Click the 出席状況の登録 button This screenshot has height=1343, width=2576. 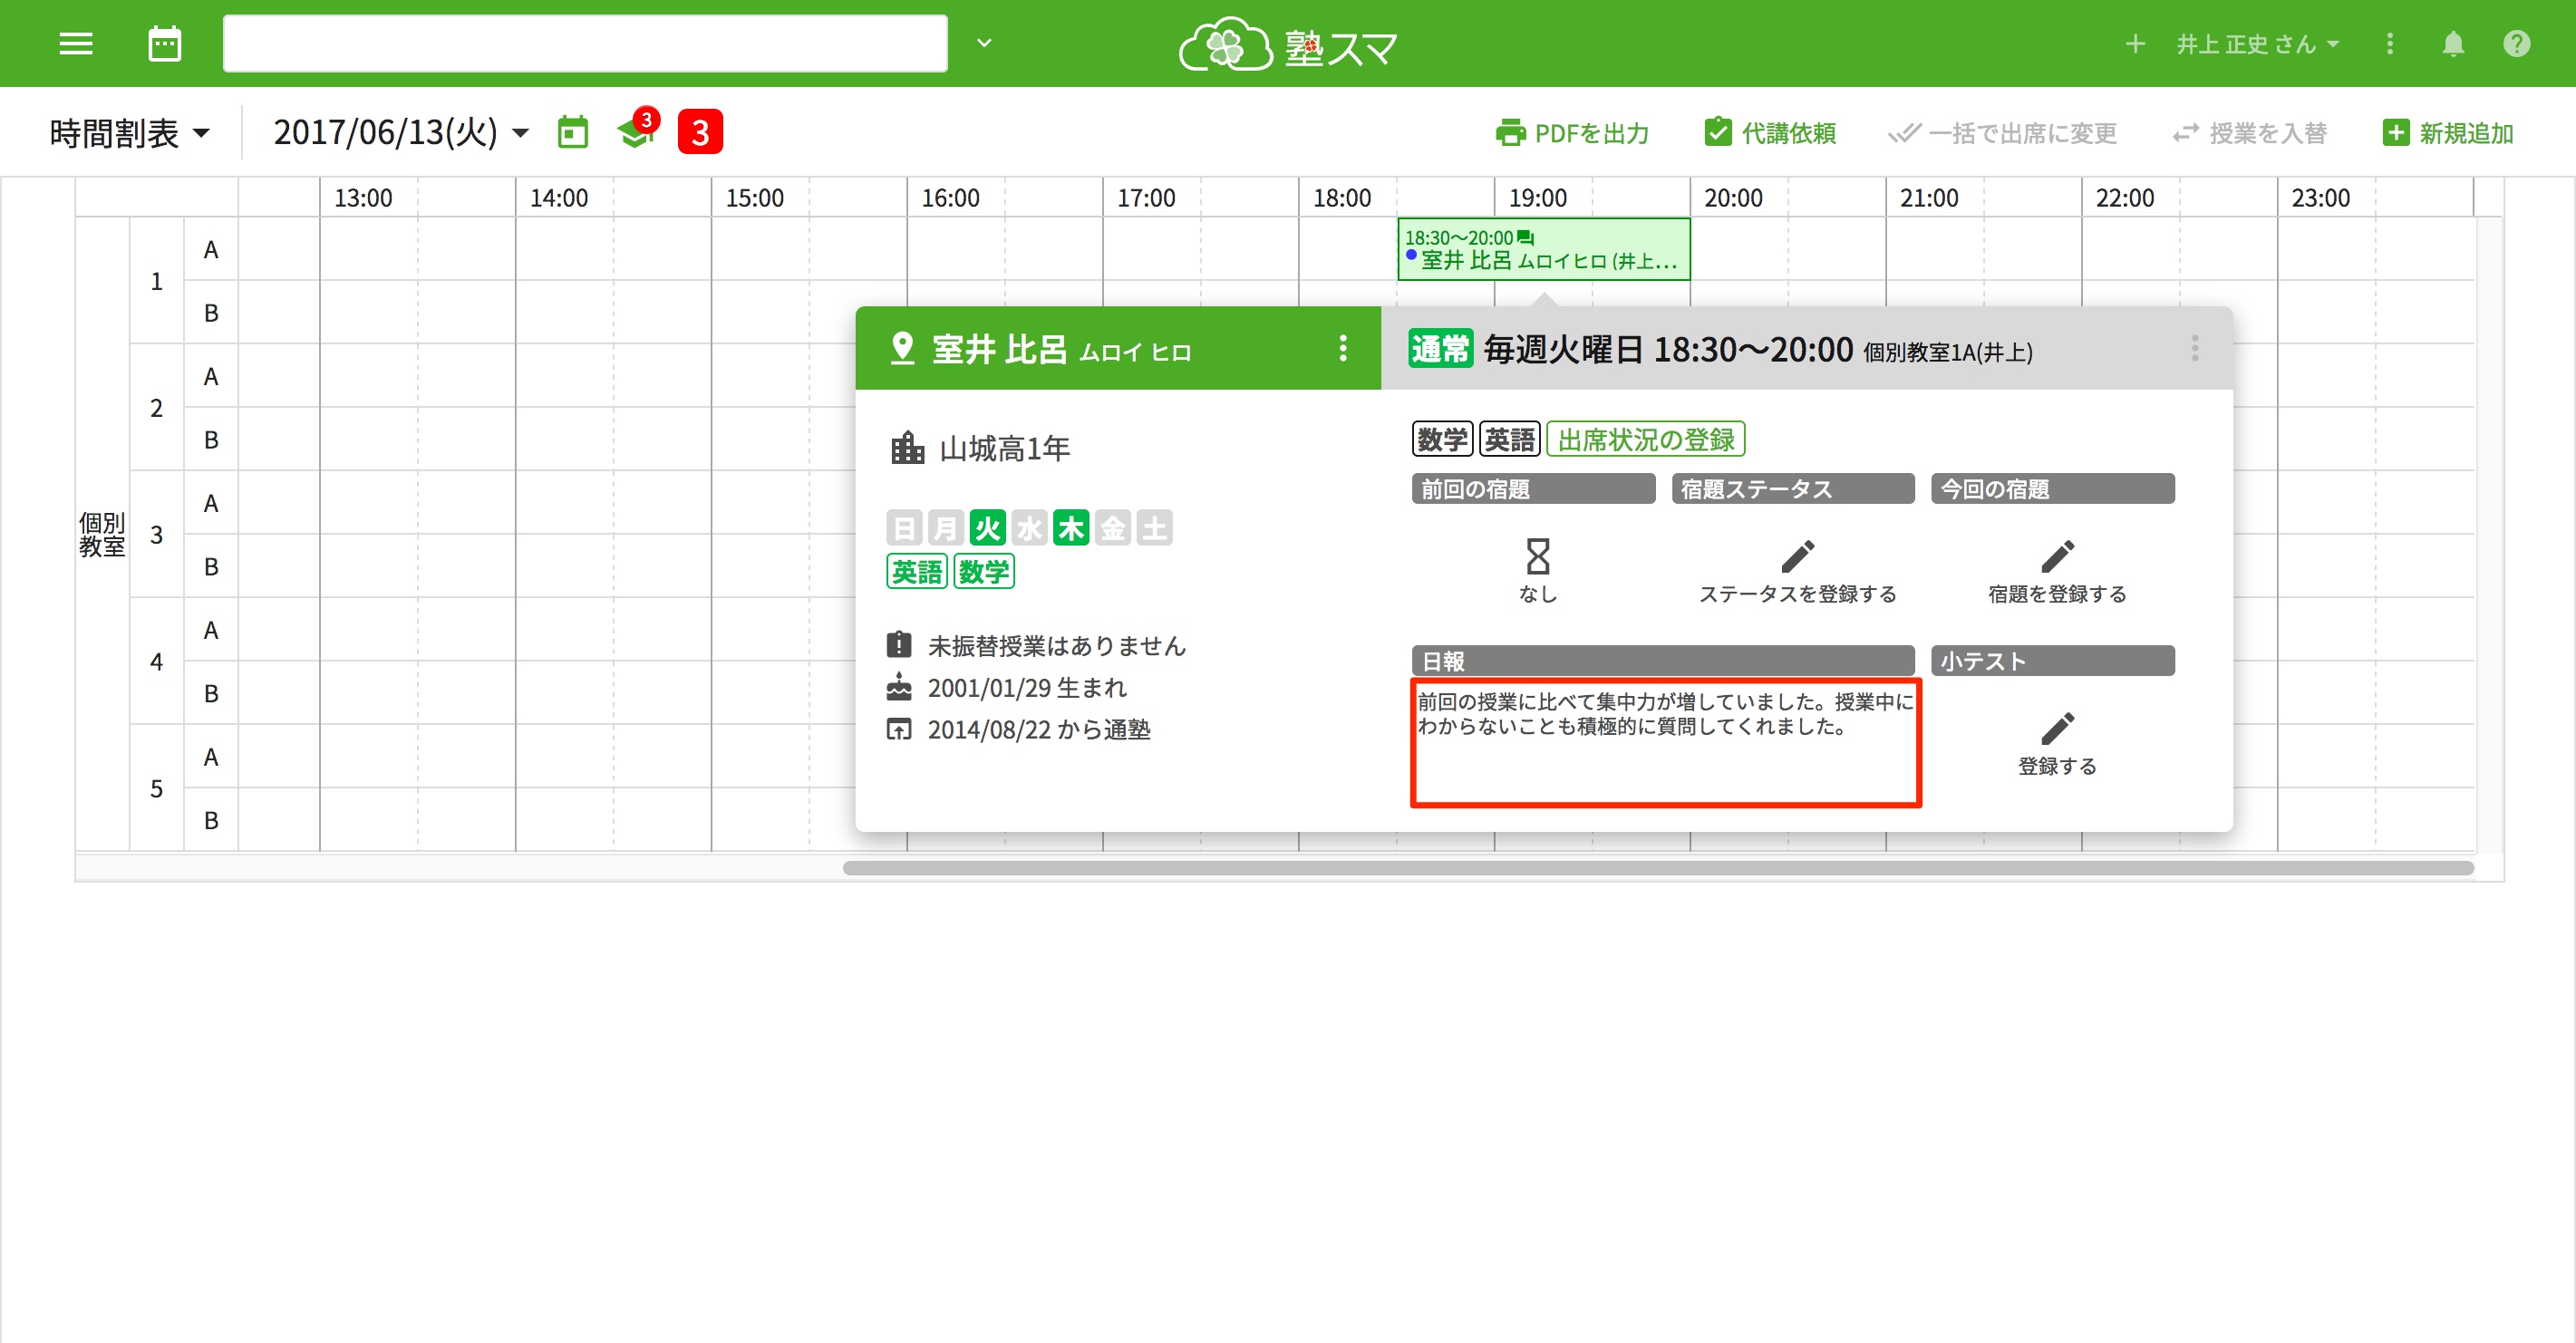(x=1645, y=439)
